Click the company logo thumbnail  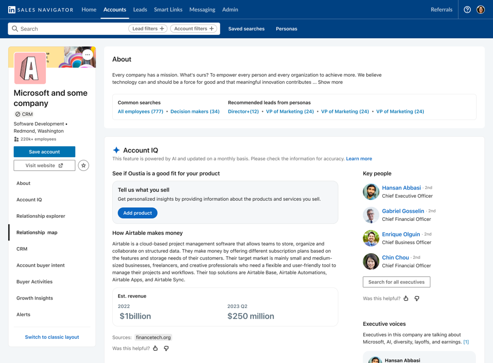[x=30, y=68]
